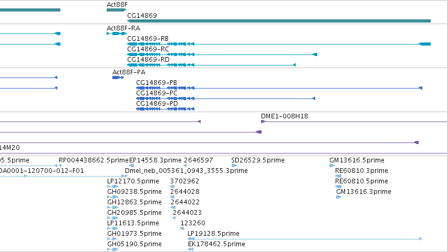Click the CG14869-PC label
This screenshot has width=447, height=252.
pos(157,93)
